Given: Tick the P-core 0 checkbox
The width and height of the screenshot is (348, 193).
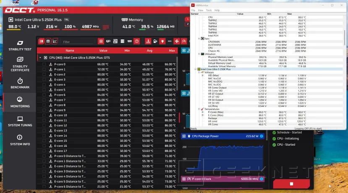Looking at the screenshot, I should tap(44, 64).
